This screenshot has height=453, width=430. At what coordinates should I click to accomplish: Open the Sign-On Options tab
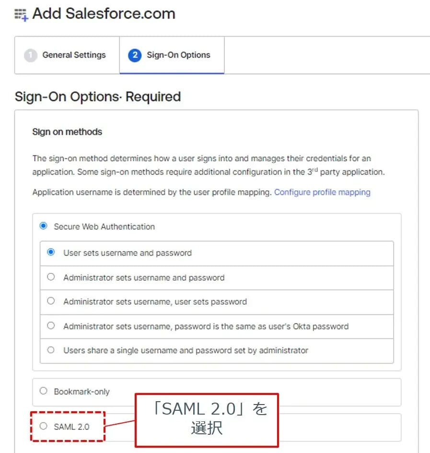178,55
